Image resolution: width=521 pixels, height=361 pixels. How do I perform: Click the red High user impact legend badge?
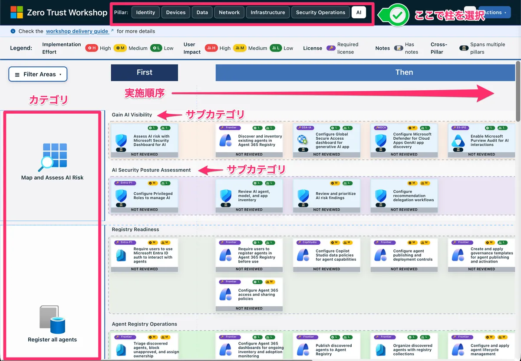coord(211,48)
